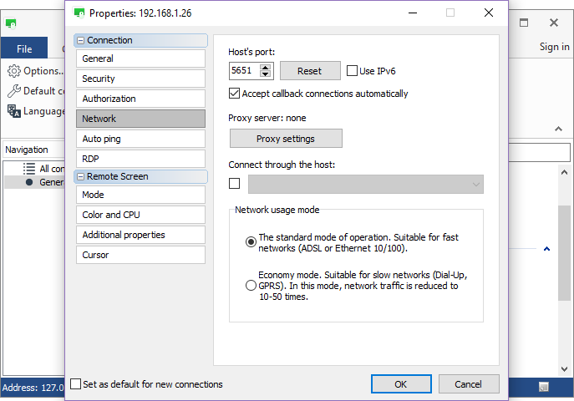
Task: Uncheck Accept callback connections automatically
Action: (x=235, y=94)
